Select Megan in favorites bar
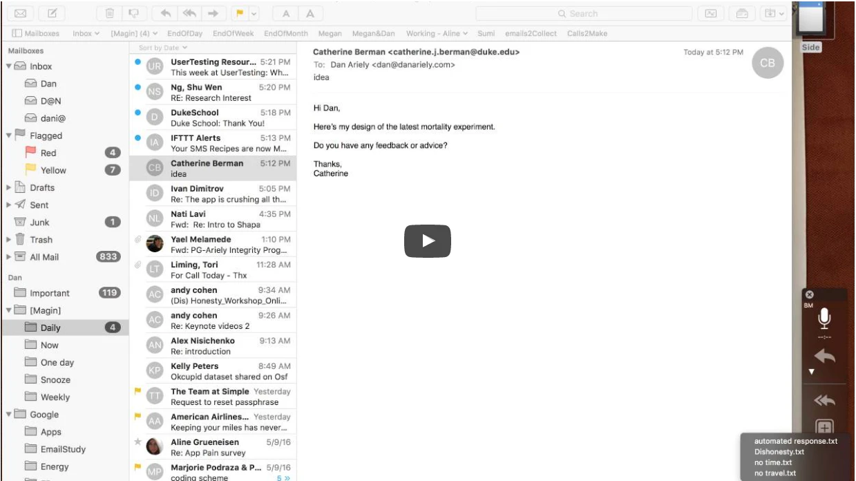This screenshot has height=481, width=856. point(330,33)
